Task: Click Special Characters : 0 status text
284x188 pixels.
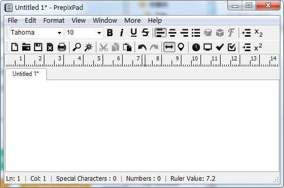Action: tap(86, 179)
